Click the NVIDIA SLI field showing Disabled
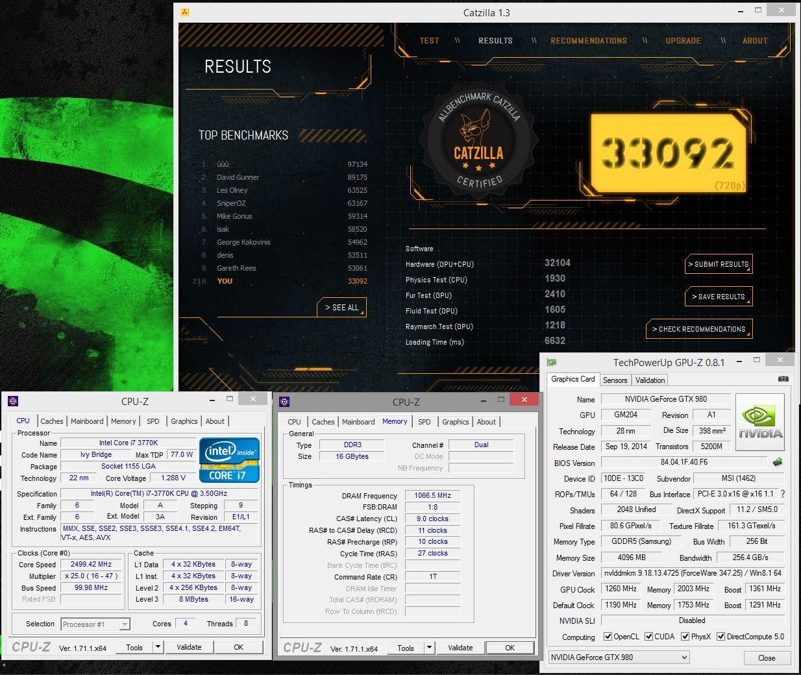 693,620
